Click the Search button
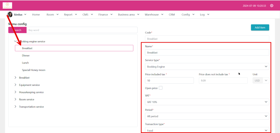 coord(17,30)
